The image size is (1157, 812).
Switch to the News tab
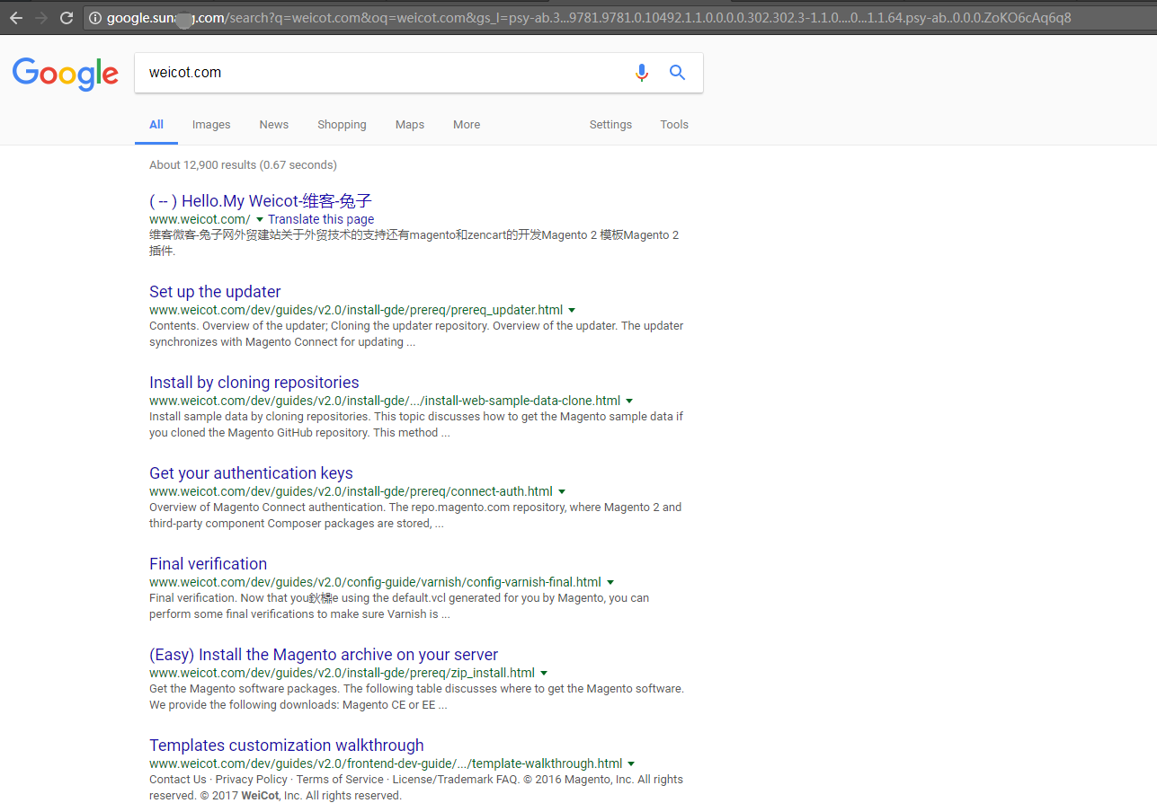tap(274, 125)
